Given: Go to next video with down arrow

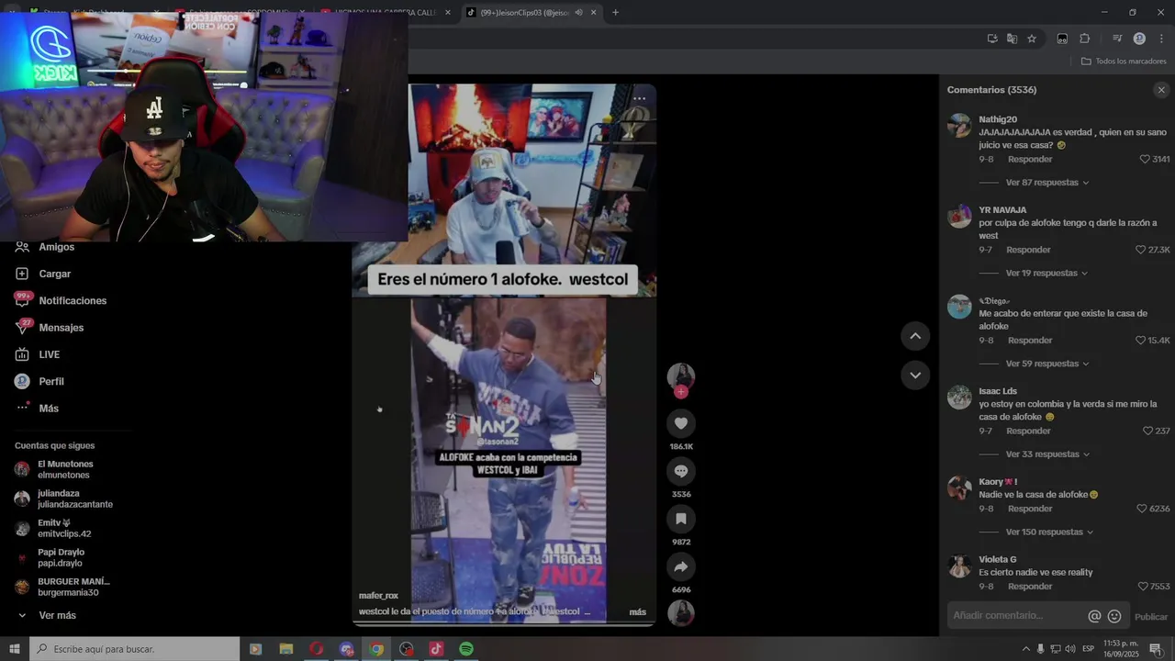Looking at the screenshot, I should 915,375.
